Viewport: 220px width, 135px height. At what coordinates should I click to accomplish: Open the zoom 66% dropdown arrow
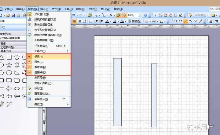[x=140, y=15]
